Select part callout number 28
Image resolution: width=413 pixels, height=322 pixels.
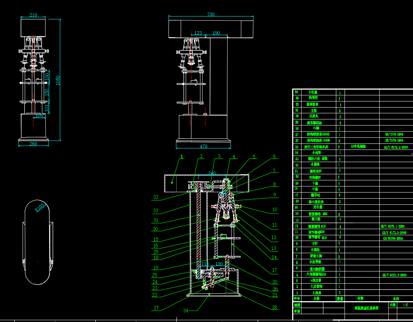coord(274,307)
